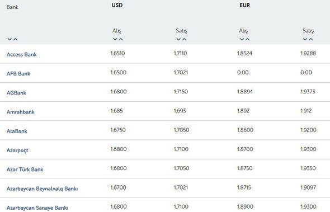This screenshot has height=212, width=330.
Task: Sort USD Alış ascending arrow
Action: (x=121, y=39)
